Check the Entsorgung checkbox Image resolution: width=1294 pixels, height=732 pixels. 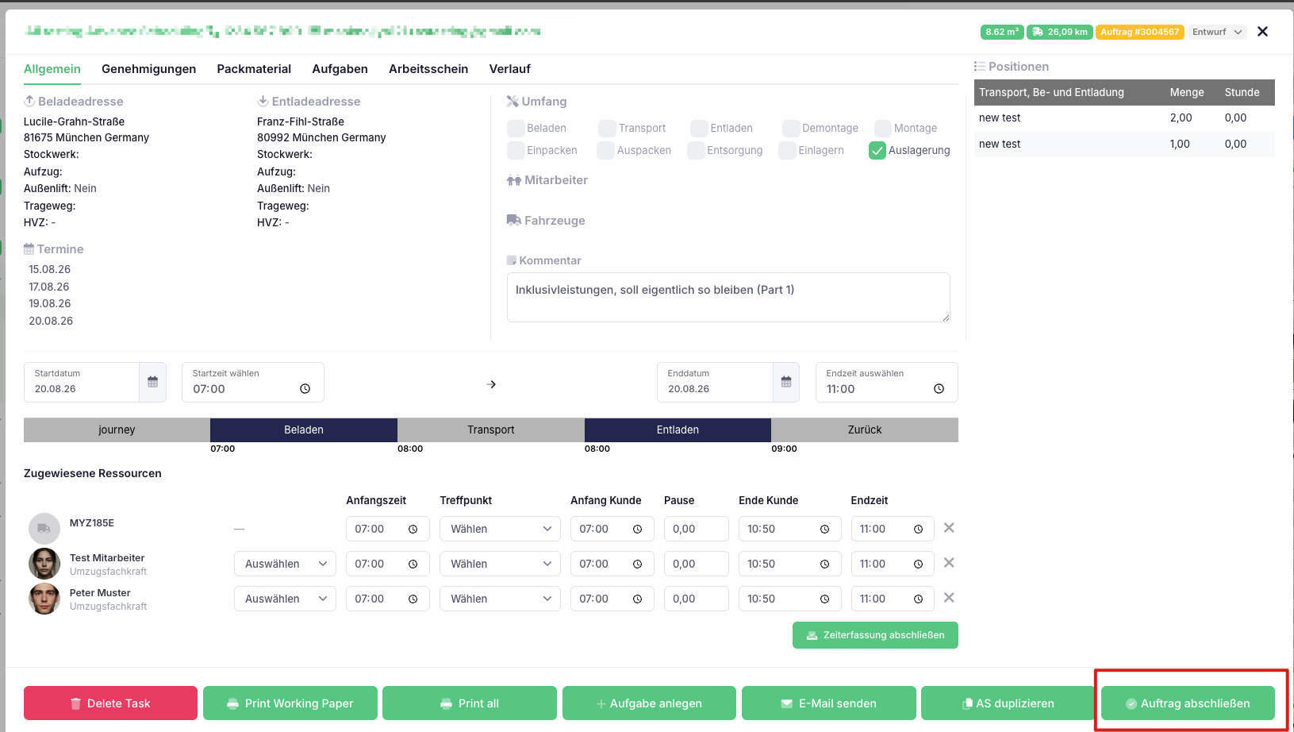coord(696,150)
